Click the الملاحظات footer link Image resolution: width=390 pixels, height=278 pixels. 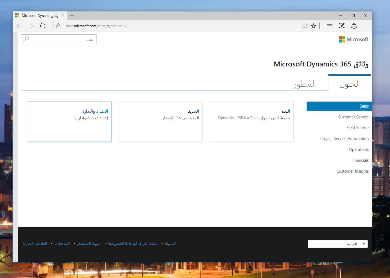(x=62, y=244)
